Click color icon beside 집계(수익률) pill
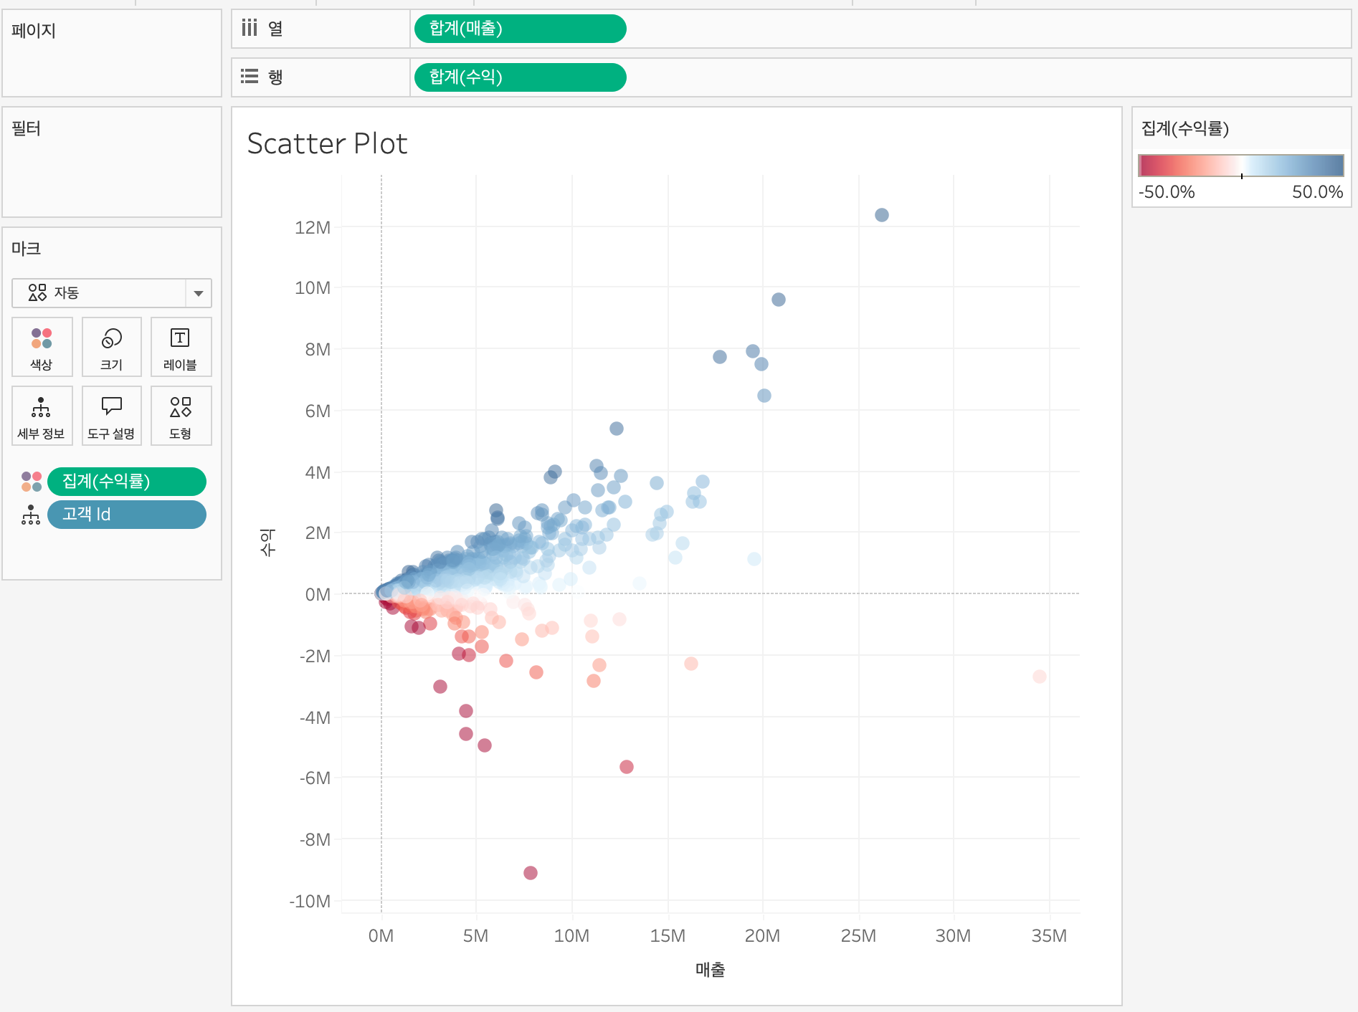 (x=32, y=481)
